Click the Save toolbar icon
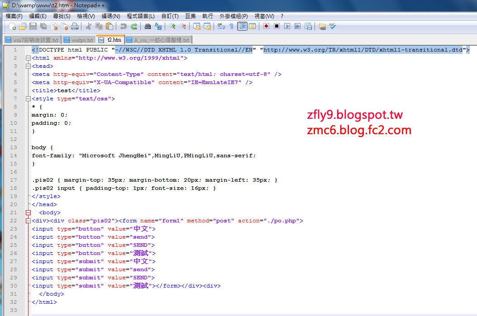The width and height of the screenshot is (477, 316). 33,26
